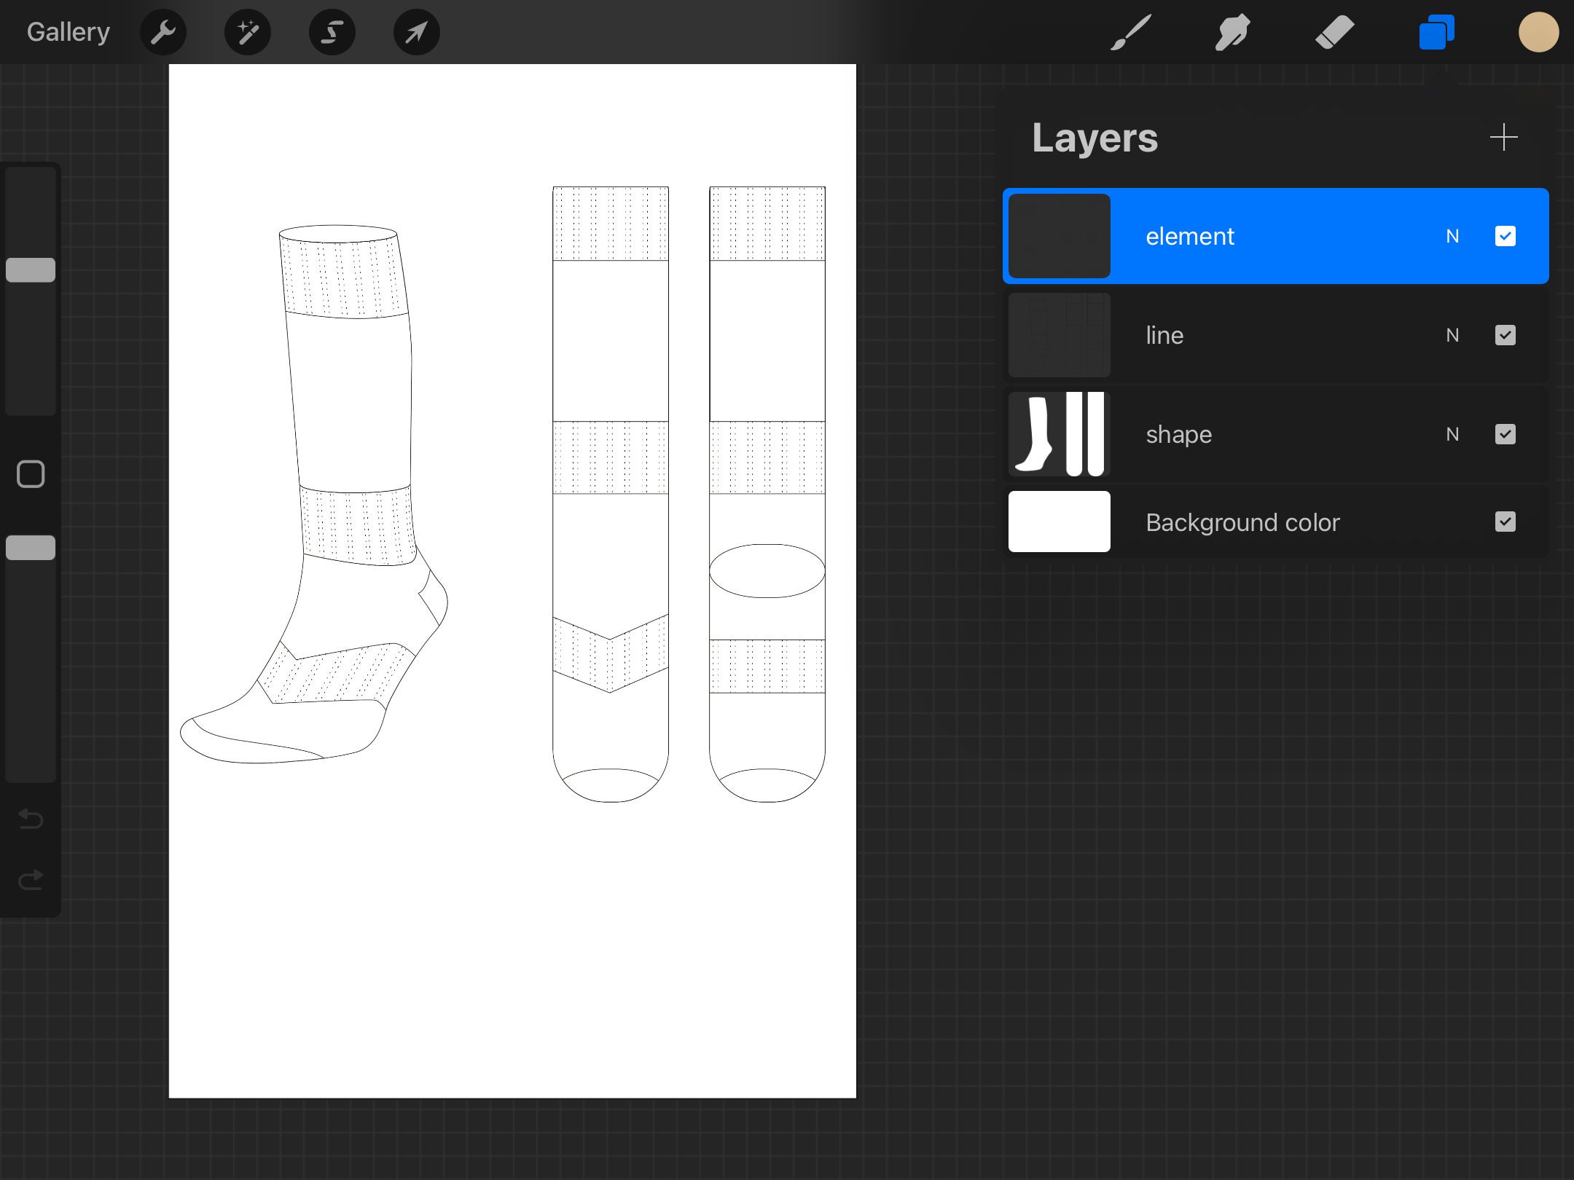This screenshot has height=1180, width=1574.
Task: Open blend mode N on the shape layer
Action: point(1452,434)
